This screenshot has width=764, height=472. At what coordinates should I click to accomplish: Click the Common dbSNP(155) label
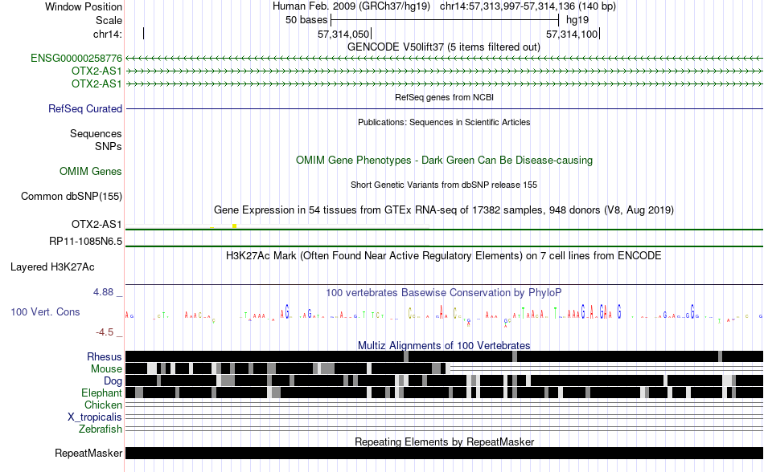tap(71, 197)
